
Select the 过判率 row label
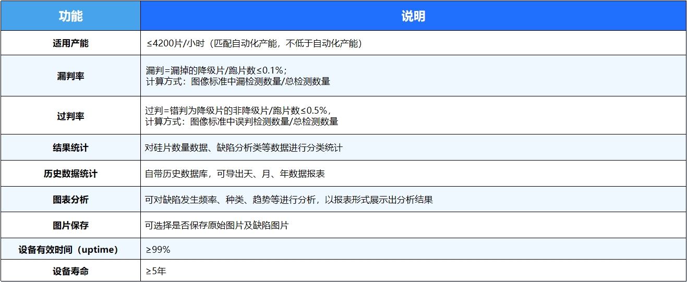coord(70,116)
